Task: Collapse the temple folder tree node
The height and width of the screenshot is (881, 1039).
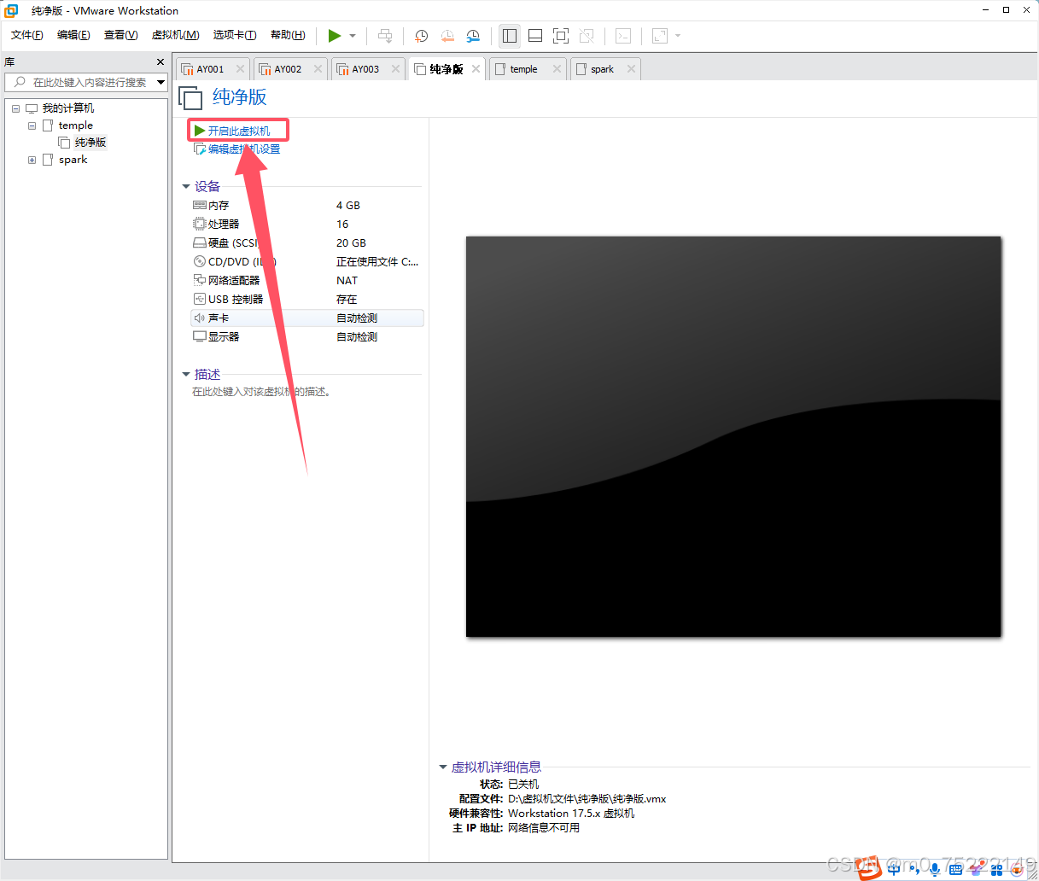Action: coord(32,125)
